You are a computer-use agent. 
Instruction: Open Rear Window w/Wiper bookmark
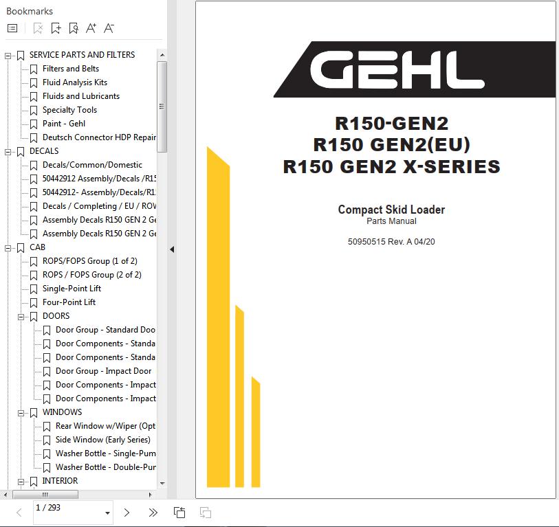(x=105, y=426)
